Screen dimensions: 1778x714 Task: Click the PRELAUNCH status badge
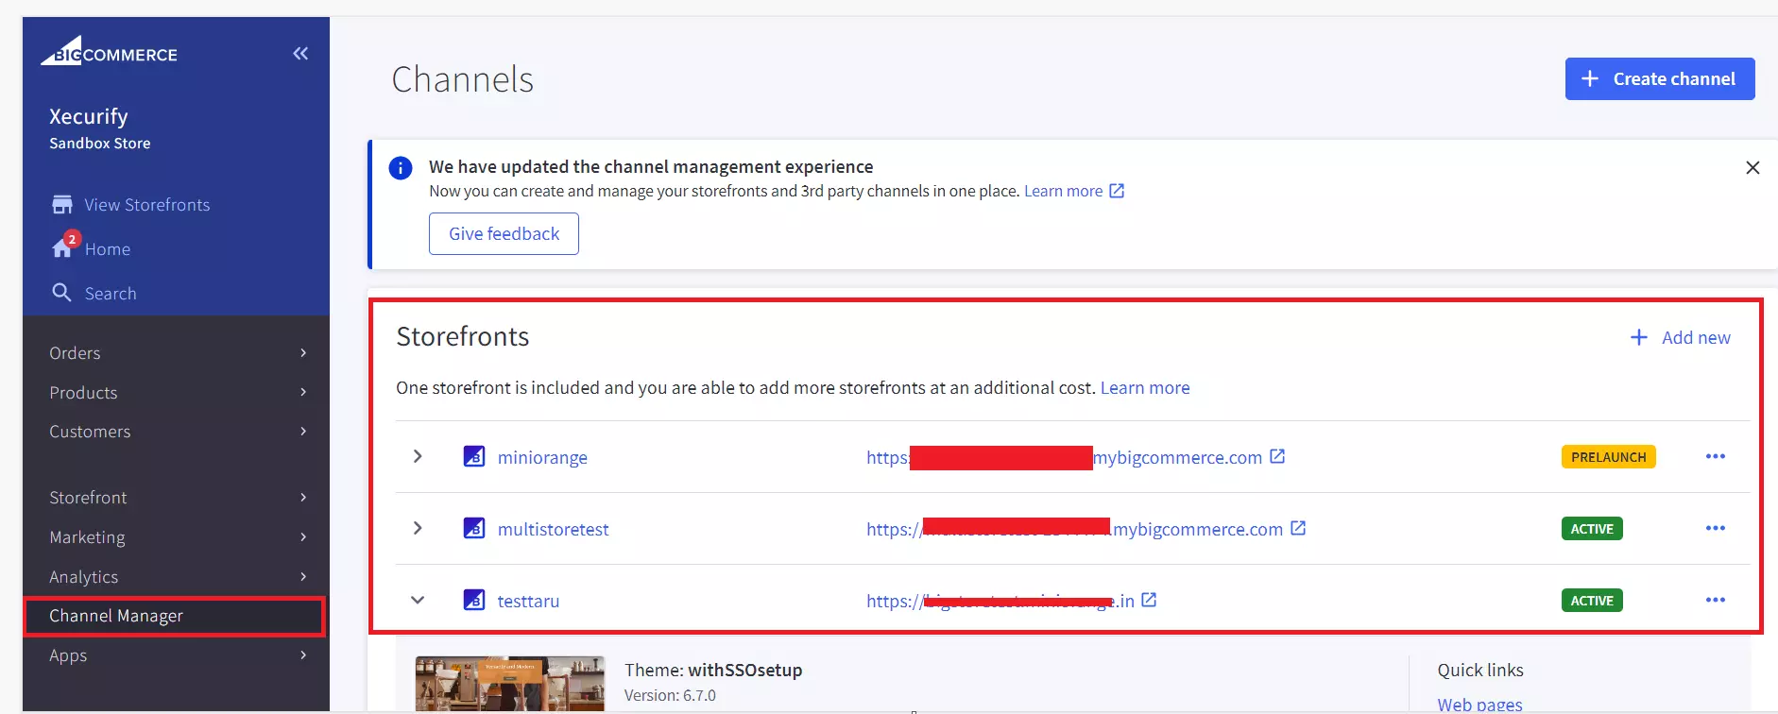click(1608, 457)
